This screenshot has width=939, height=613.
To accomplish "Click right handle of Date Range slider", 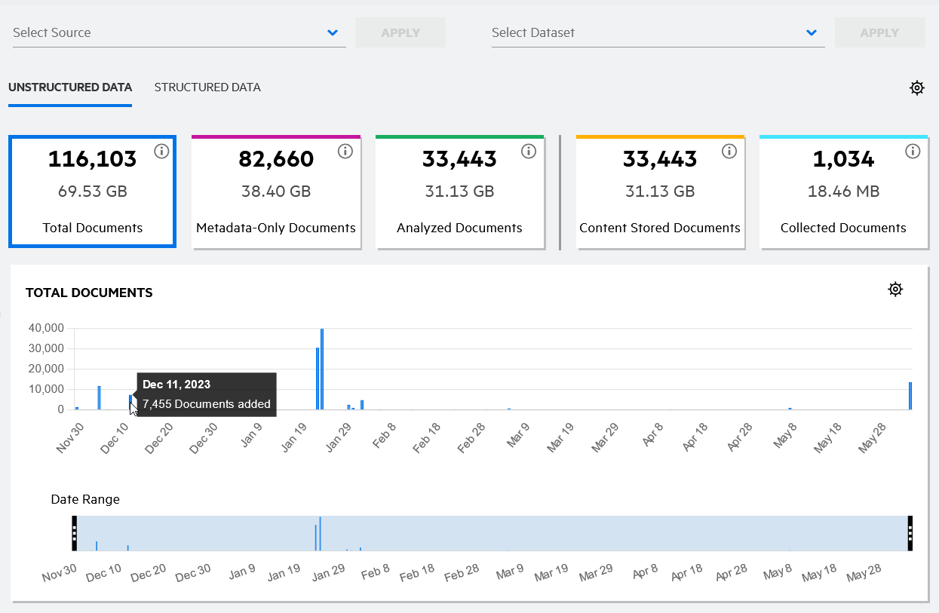I will click(x=910, y=533).
